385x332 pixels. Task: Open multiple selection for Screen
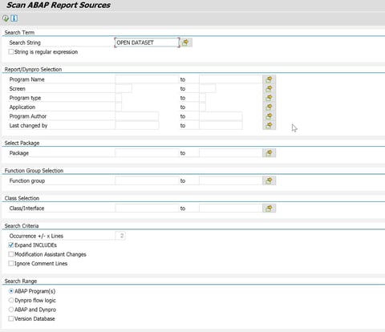[x=269, y=88]
